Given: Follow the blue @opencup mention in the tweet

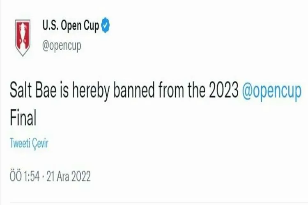Looking at the screenshot, I should click(x=272, y=91).
